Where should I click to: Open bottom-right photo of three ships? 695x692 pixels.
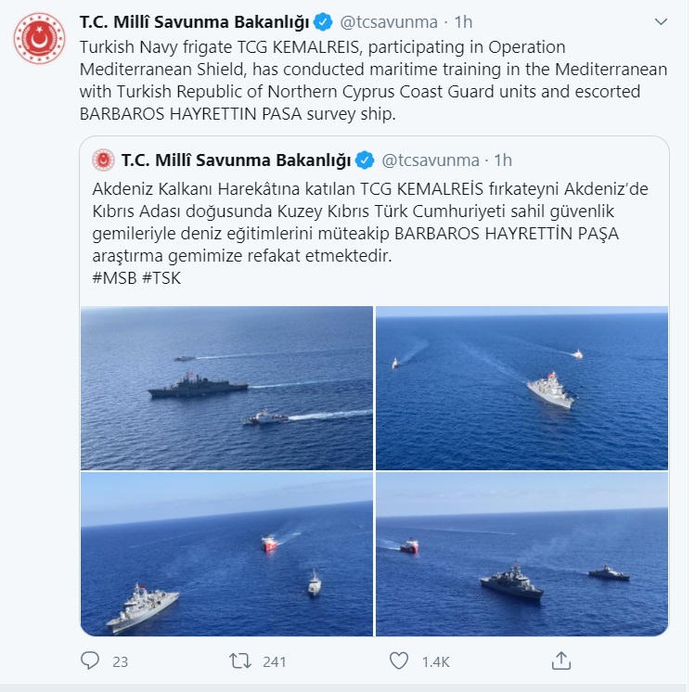(x=521, y=554)
